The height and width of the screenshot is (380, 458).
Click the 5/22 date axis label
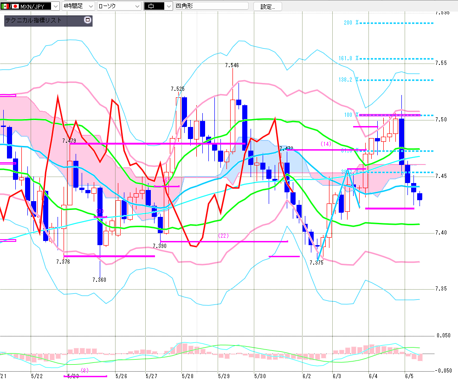[37, 376]
